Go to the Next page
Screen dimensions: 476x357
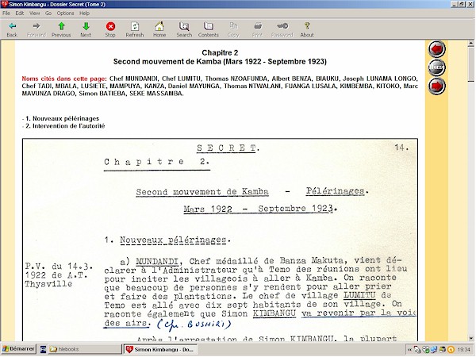pos(86,29)
